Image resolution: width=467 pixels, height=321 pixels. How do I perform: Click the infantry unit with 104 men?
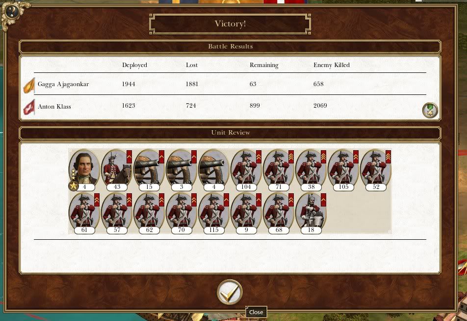click(246, 170)
